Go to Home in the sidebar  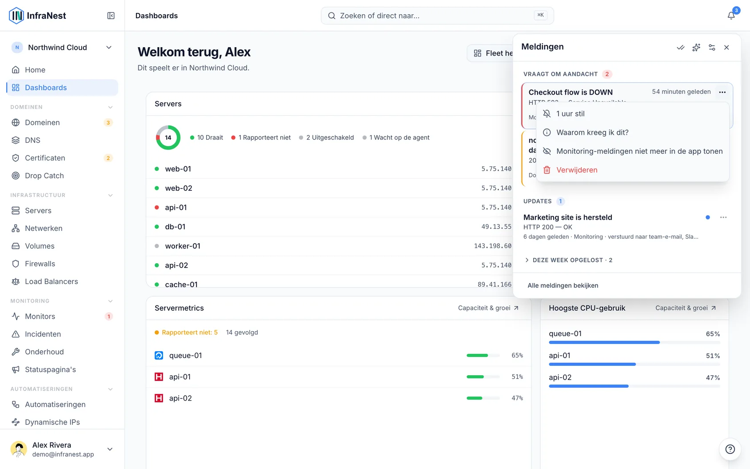pos(62,70)
